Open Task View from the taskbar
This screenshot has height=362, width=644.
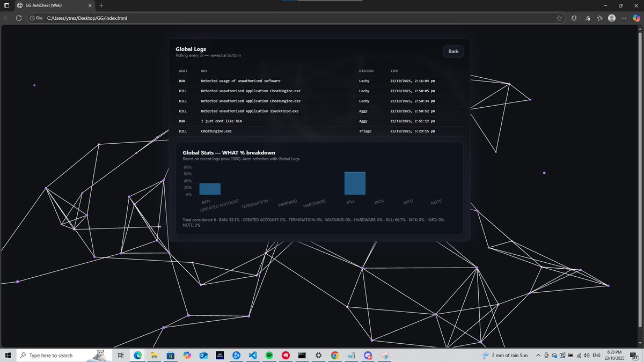(x=121, y=355)
